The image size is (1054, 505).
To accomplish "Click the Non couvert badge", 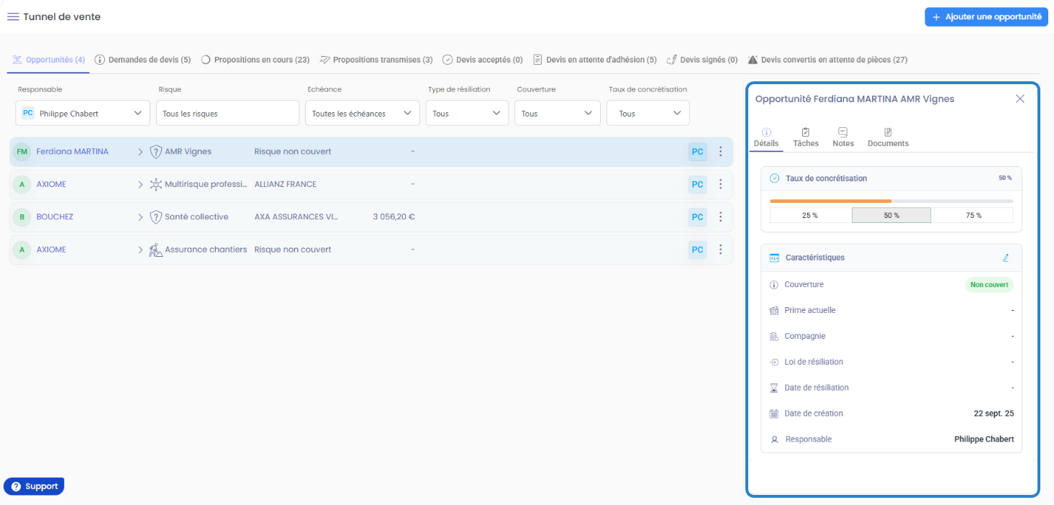I will click(x=989, y=285).
